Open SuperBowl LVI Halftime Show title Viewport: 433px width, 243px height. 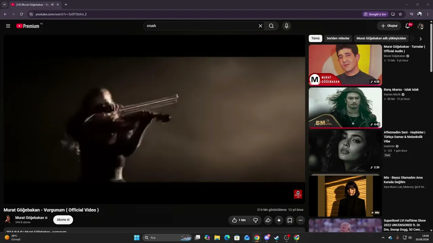[405, 225]
